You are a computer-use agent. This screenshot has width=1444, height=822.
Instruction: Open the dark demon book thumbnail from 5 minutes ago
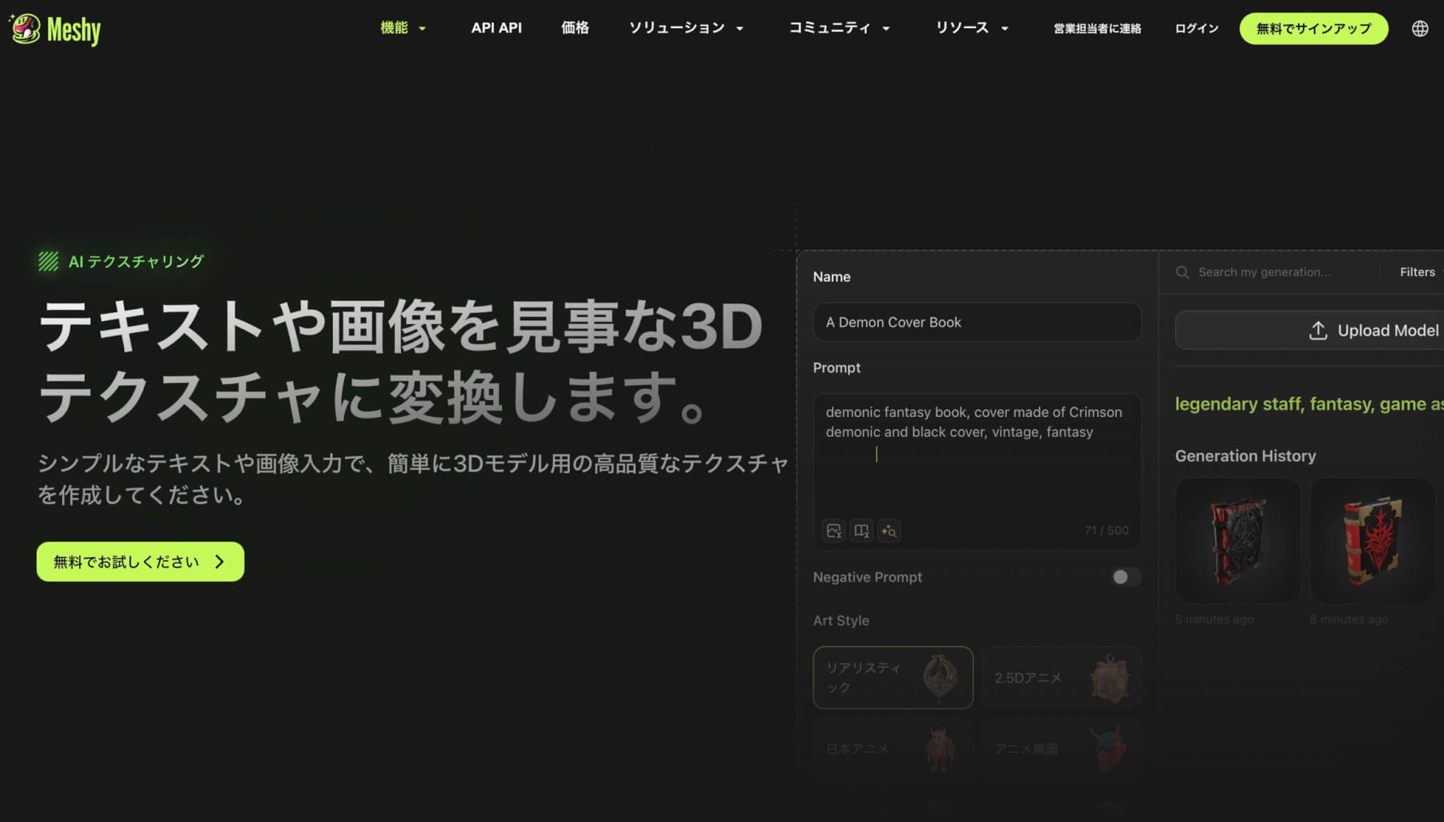tap(1237, 540)
